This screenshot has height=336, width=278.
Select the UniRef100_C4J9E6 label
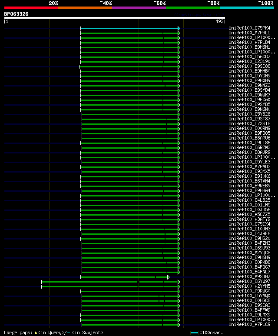click(249, 233)
